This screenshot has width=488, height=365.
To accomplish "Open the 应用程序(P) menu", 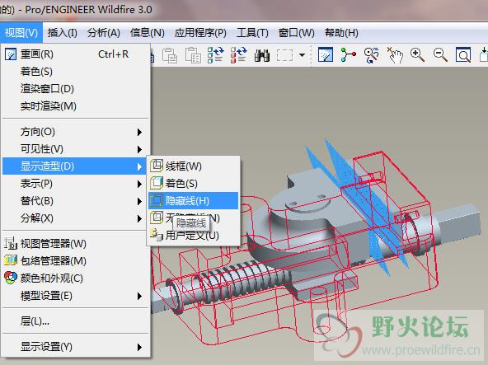I will tap(200, 33).
